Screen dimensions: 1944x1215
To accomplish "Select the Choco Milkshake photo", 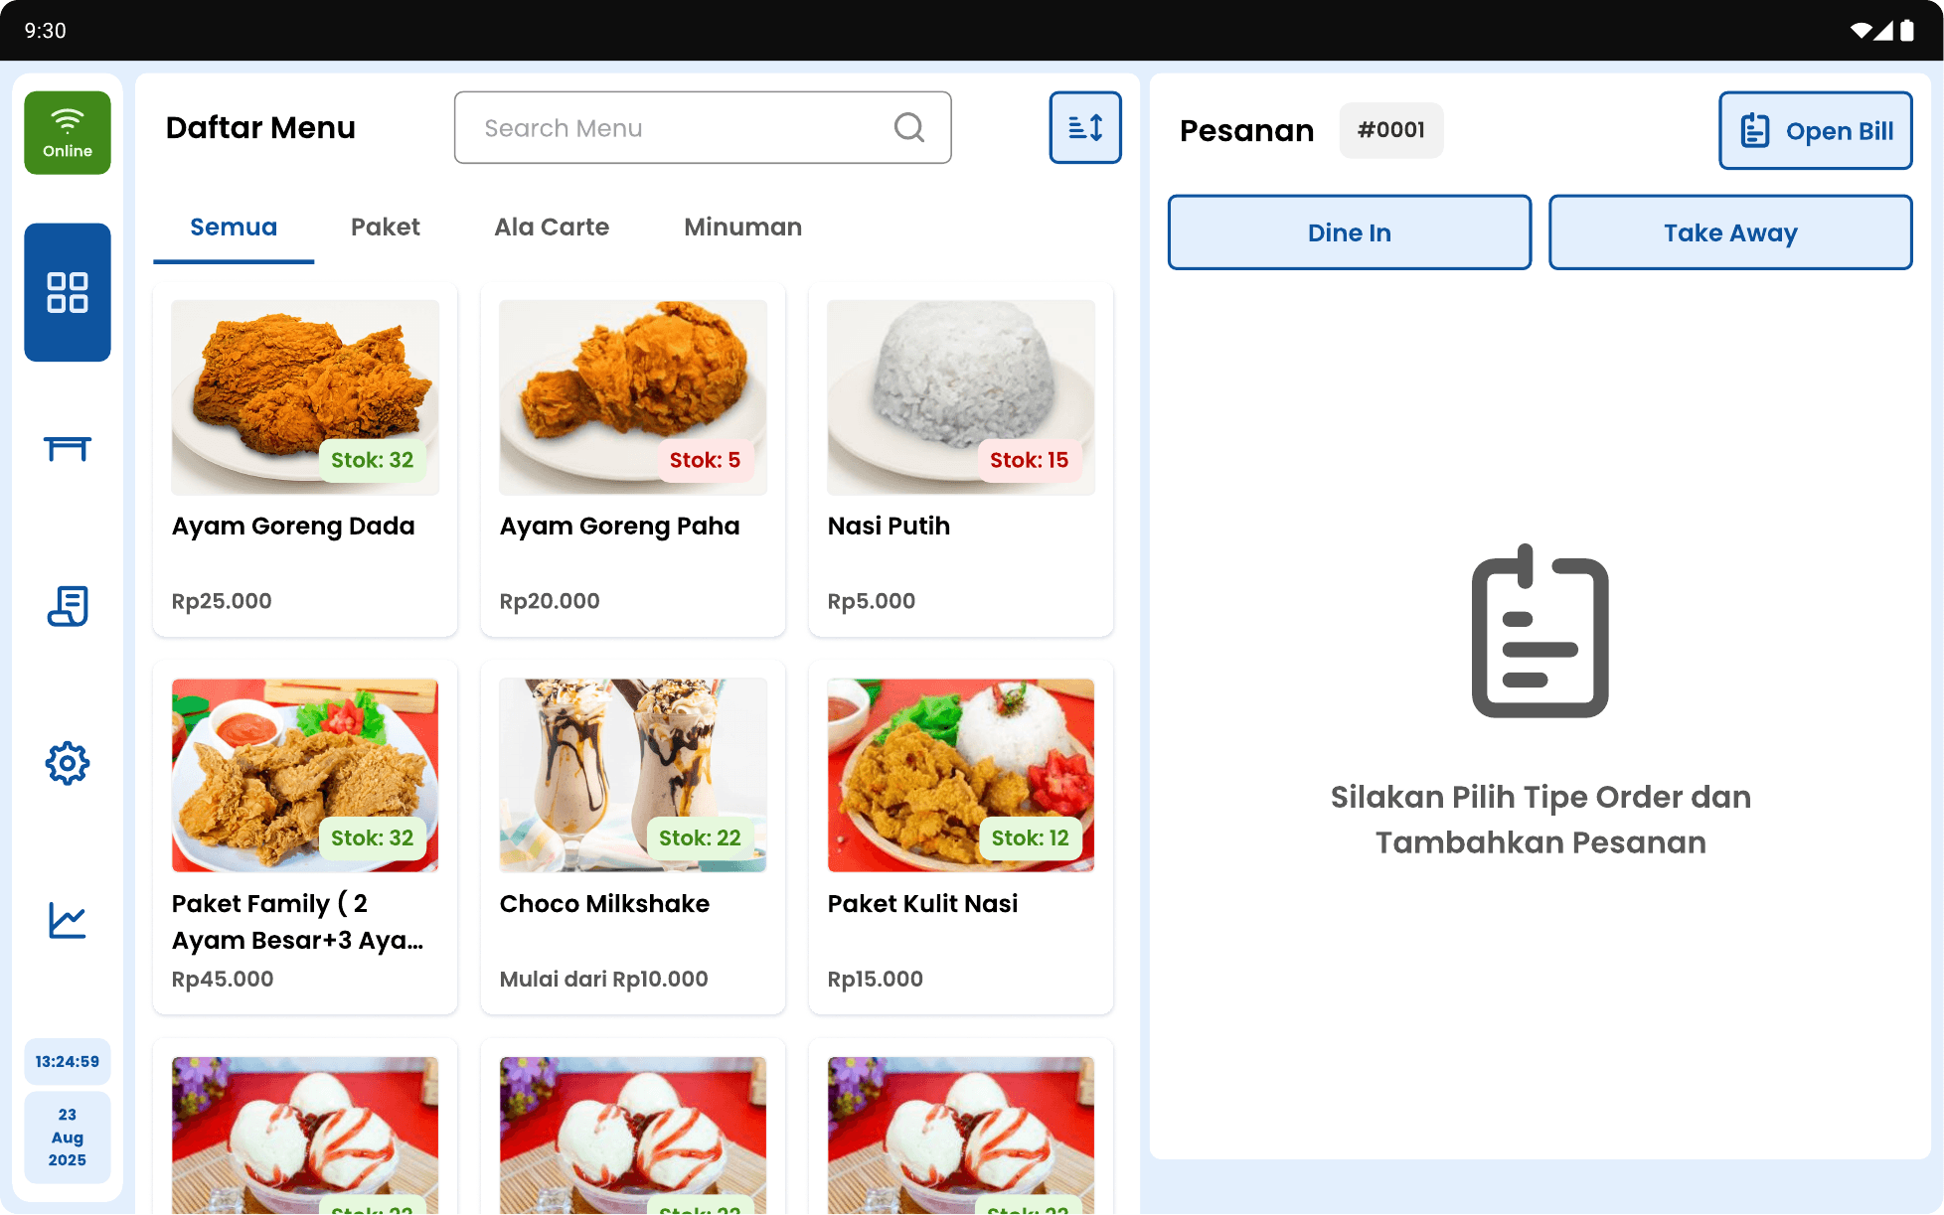I will pyautogui.click(x=633, y=775).
